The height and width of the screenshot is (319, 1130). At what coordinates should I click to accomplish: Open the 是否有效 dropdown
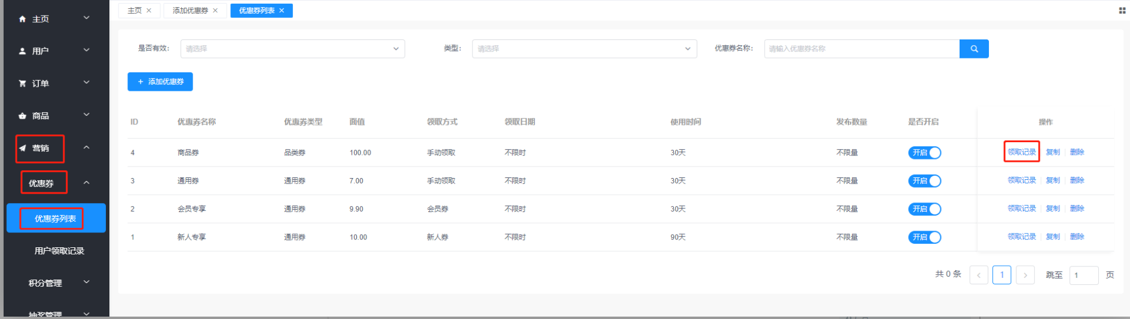click(x=292, y=49)
